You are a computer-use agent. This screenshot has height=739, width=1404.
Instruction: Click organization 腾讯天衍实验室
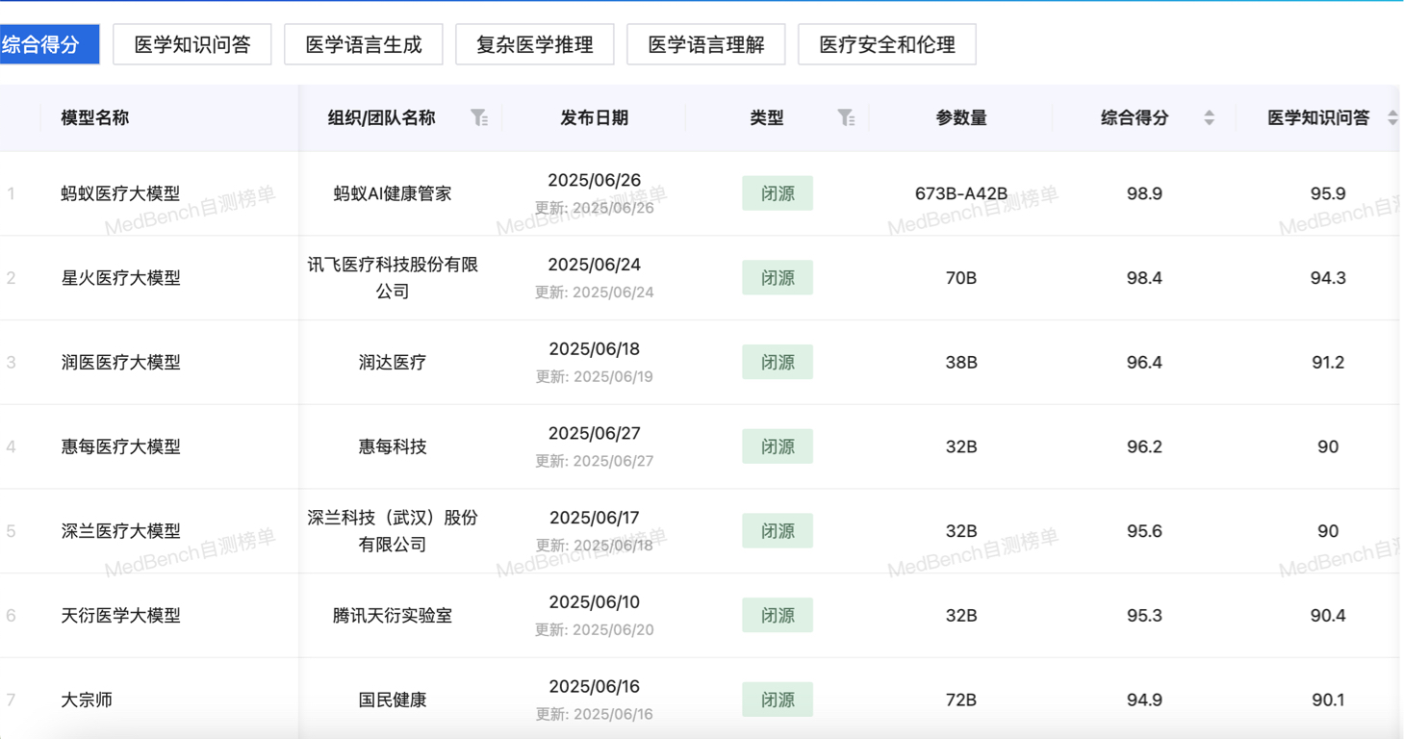click(x=393, y=616)
